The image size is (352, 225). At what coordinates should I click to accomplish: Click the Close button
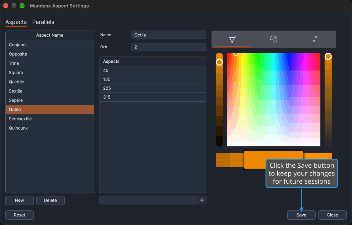point(332,215)
